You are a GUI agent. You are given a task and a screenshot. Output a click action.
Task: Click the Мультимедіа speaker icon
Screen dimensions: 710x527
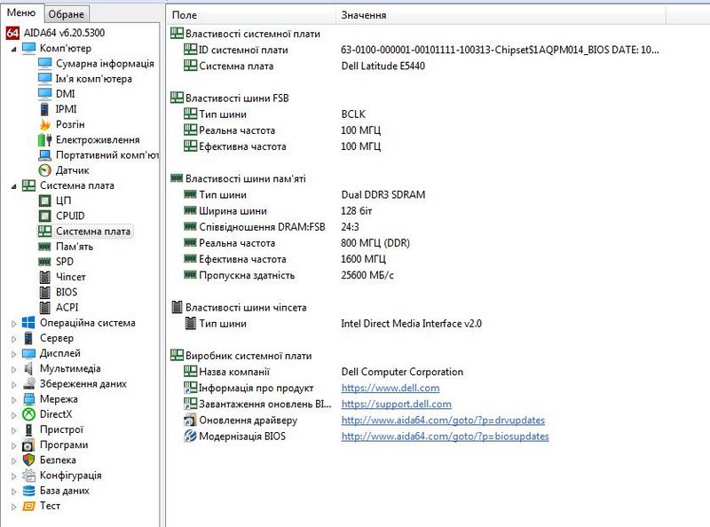pos(28,368)
